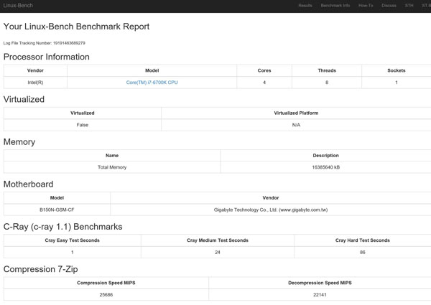Viewport: 431px width, 305px height.
Task: Open the Linux-Bench home link
Action: [x=19, y=5]
